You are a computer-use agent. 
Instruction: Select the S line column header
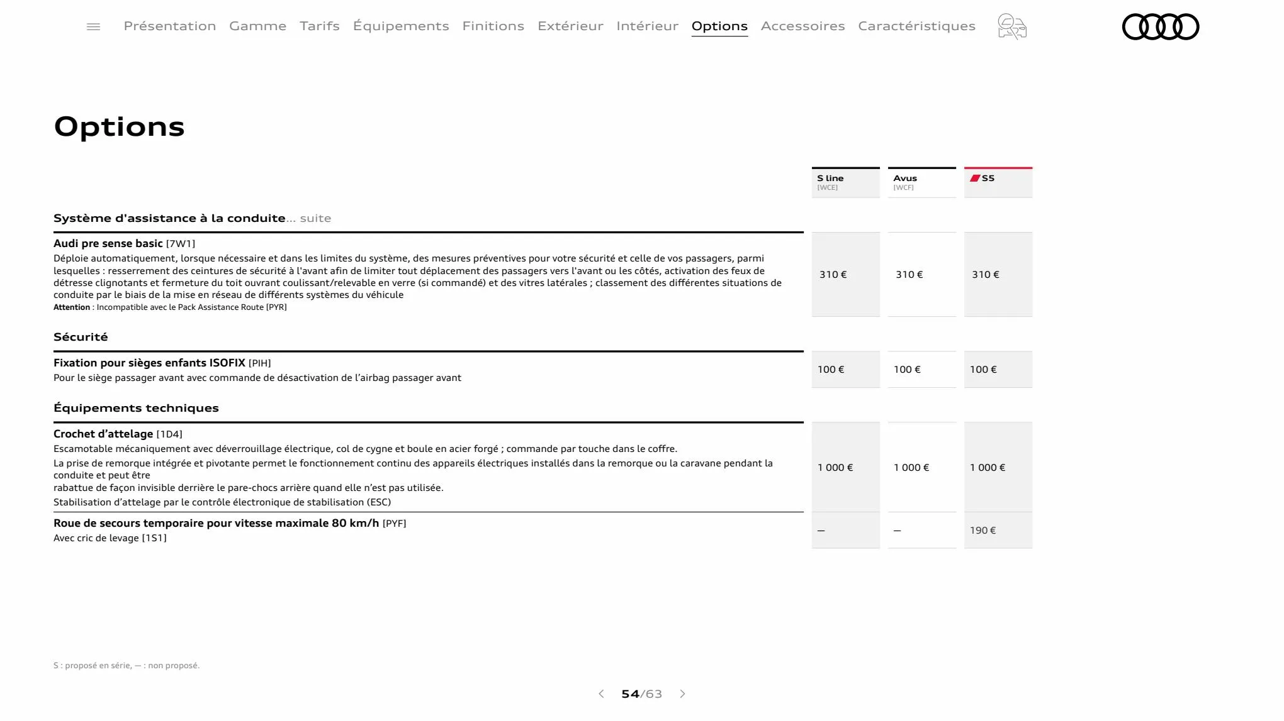(846, 182)
